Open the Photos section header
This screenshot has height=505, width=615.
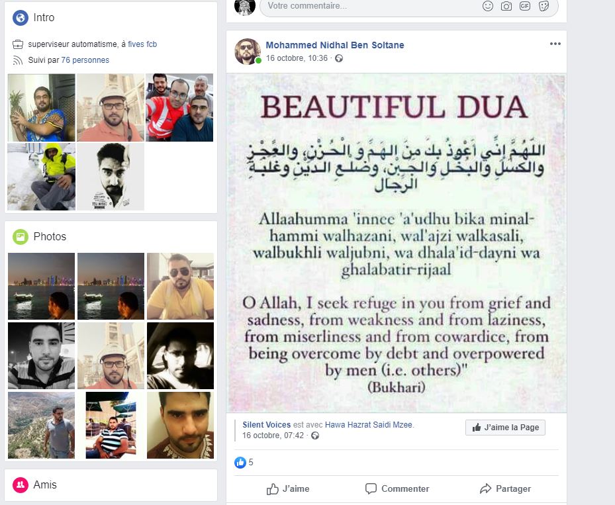50,236
